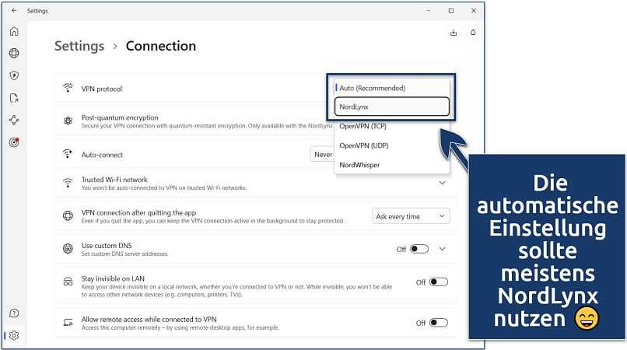This screenshot has height=350, width=627.
Task: Click the VPN protocol label
Action: 102,89
